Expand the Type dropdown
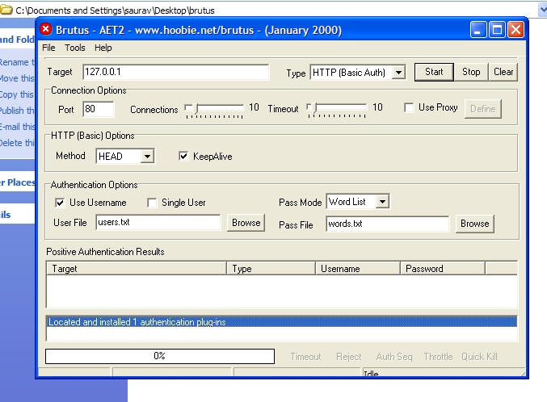 (x=398, y=73)
